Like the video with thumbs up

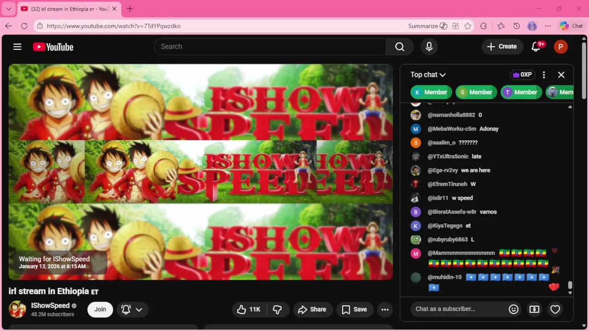[x=248, y=309]
